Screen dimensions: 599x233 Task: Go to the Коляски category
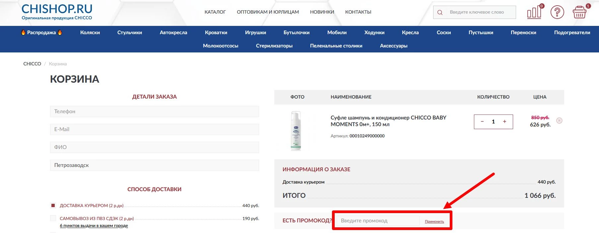[x=90, y=33]
